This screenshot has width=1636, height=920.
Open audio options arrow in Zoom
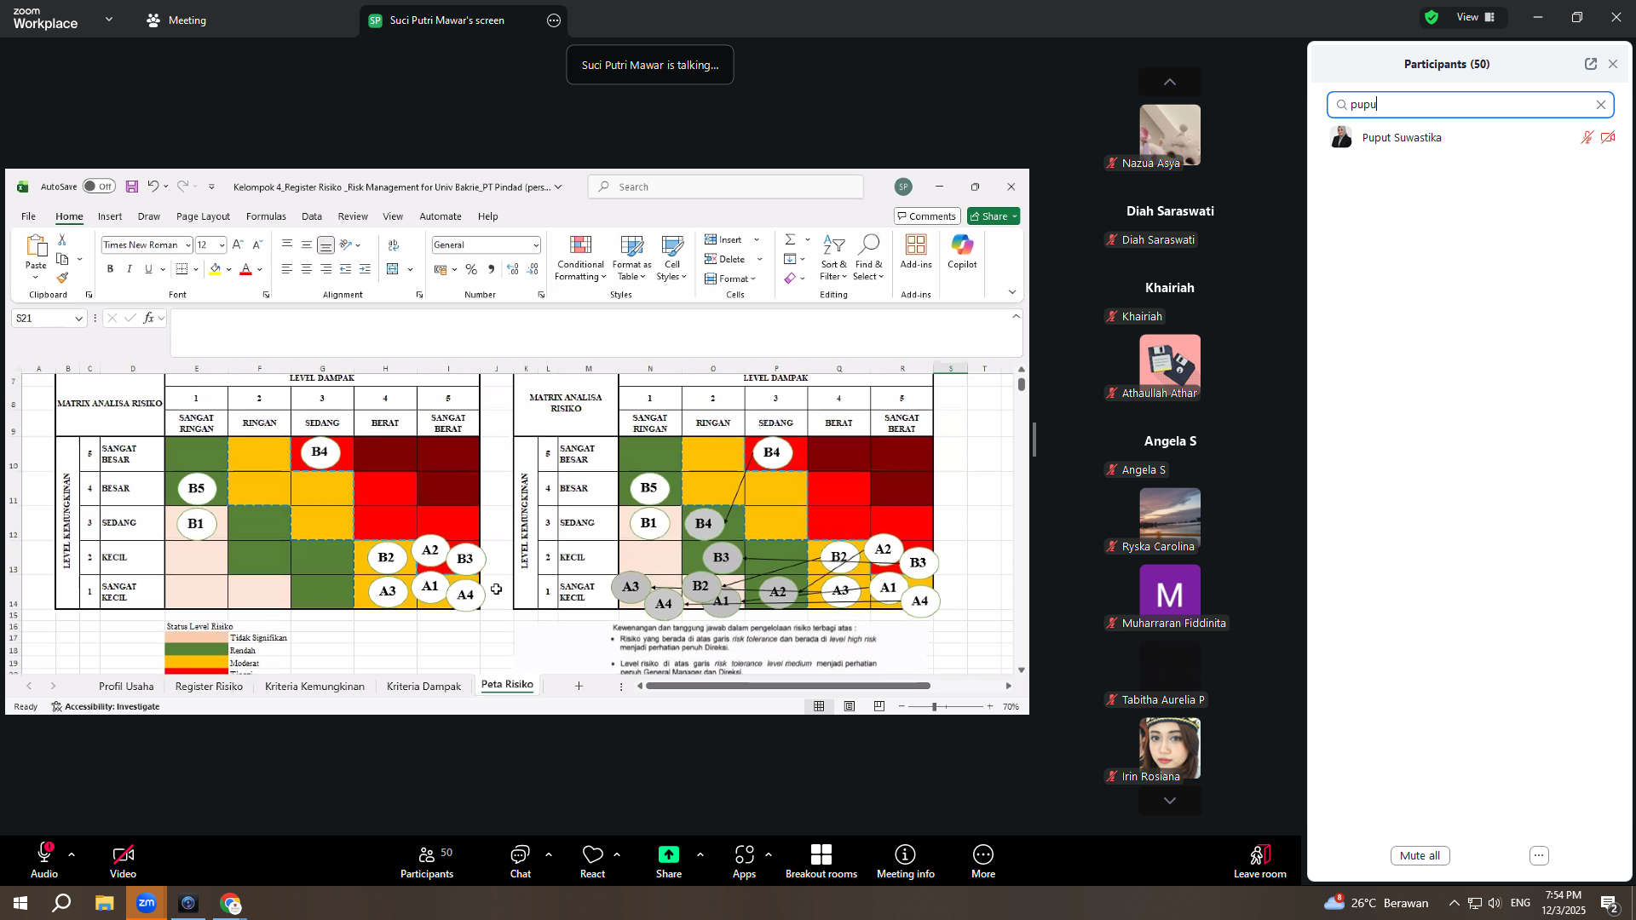pyautogui.click(x=72, y=854)
